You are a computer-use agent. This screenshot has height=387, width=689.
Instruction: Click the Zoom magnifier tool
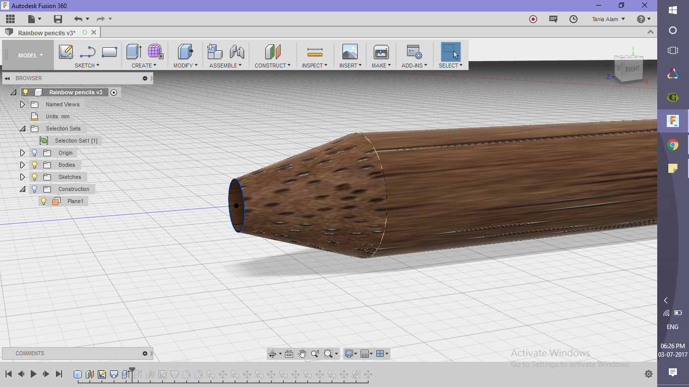click(315, 354)
